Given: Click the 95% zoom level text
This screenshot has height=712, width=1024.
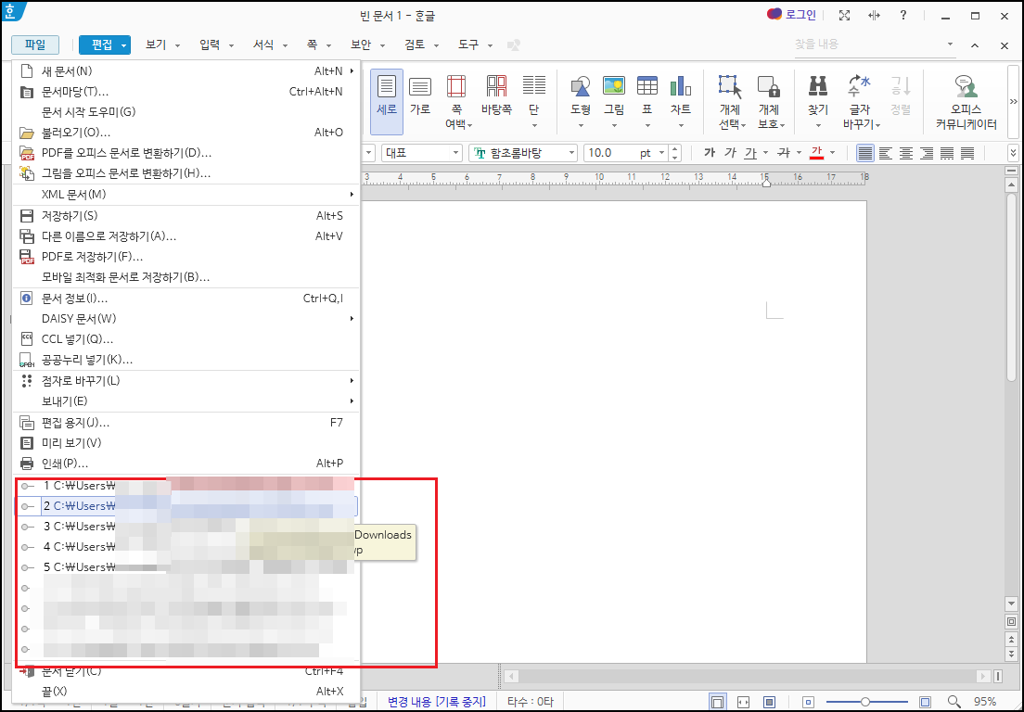Looking at the screenshot, I should pos(985,702).
